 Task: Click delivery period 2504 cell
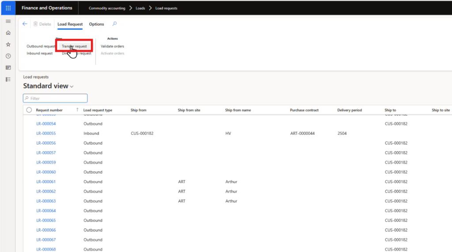click(x=342, y=133)
